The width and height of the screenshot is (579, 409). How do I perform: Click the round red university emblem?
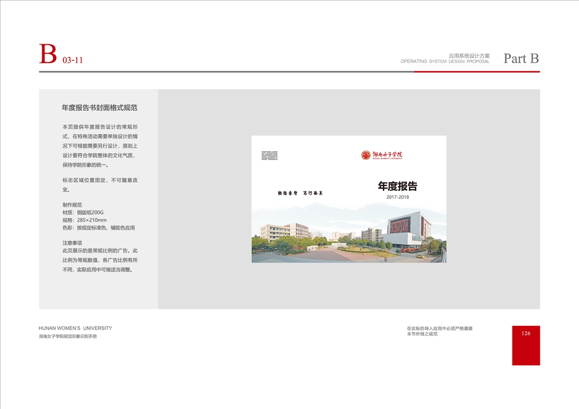(x=366, y=155)
